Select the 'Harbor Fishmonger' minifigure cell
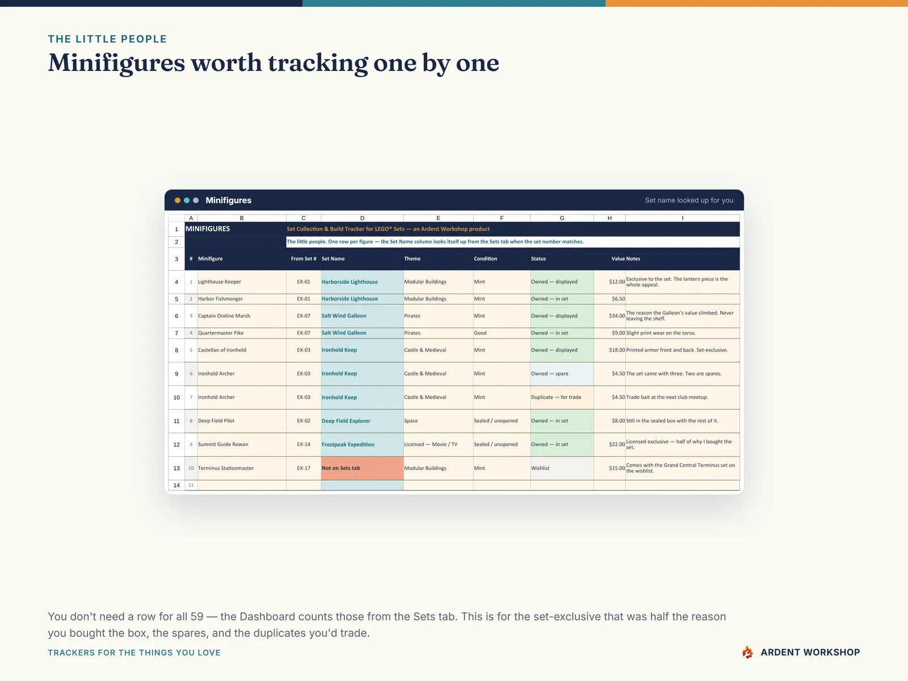This screenshot has height=681, width=908. click(x=242, y=299)
